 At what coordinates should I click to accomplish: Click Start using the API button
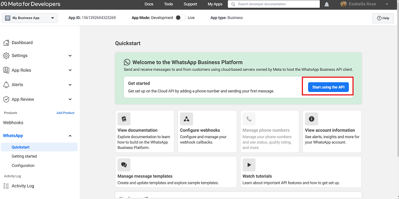(328, 87)
